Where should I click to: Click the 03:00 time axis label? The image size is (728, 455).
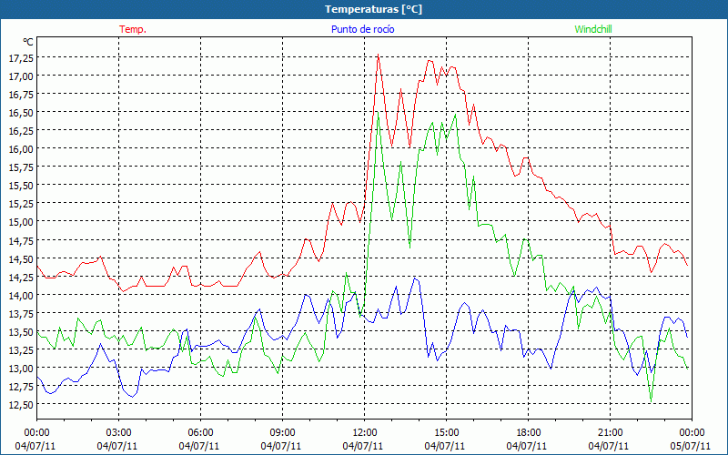tap(118, 432)
